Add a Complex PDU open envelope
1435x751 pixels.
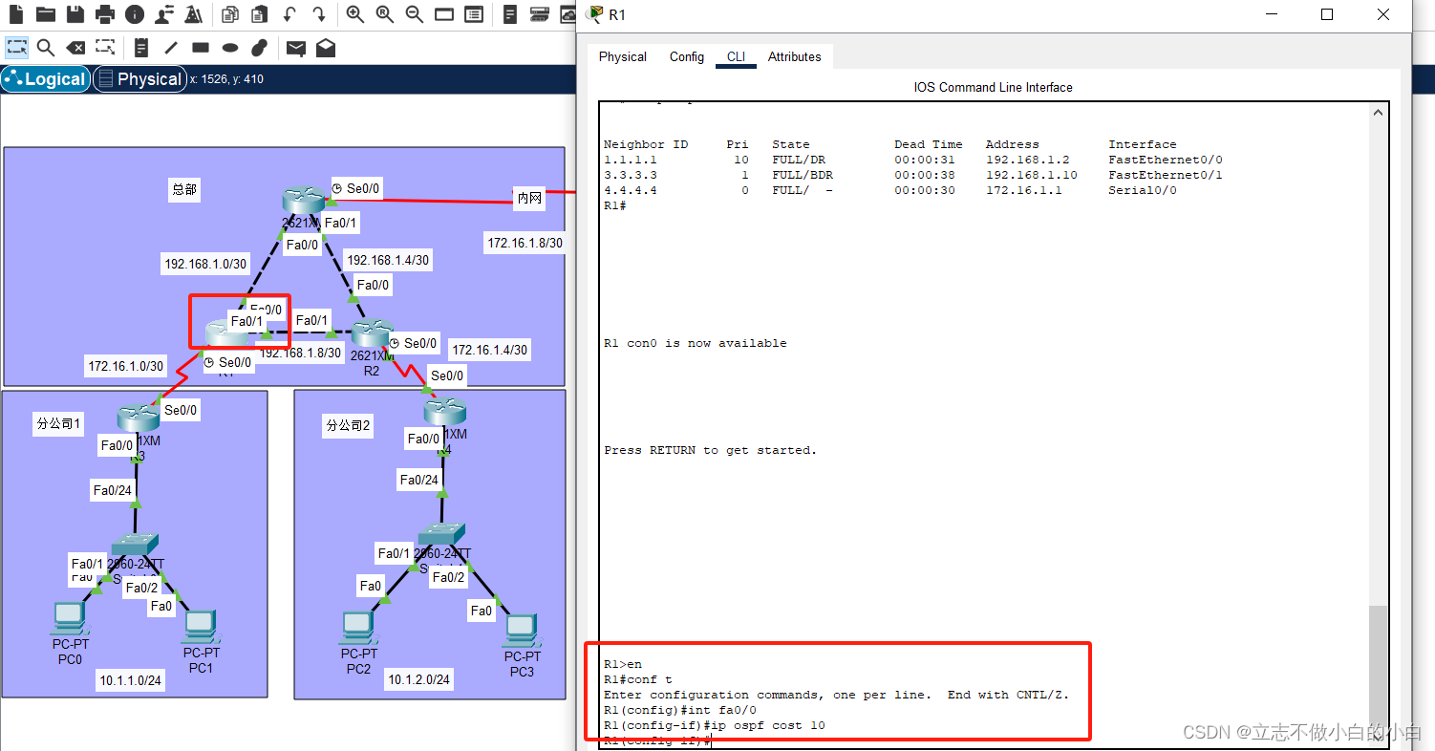(326, 48)
